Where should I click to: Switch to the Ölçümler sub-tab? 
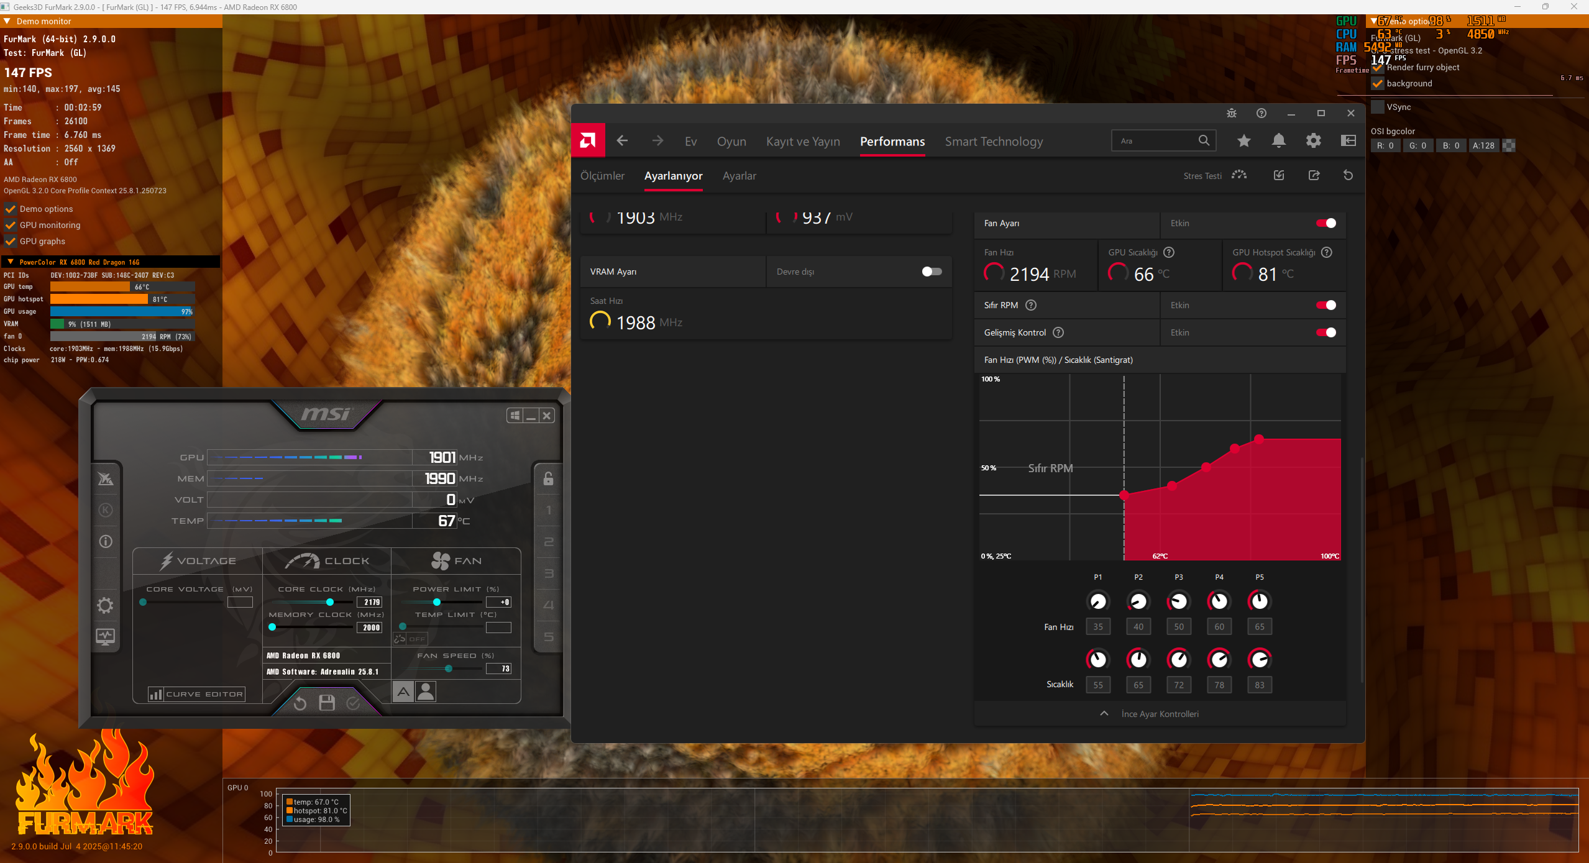602,176
